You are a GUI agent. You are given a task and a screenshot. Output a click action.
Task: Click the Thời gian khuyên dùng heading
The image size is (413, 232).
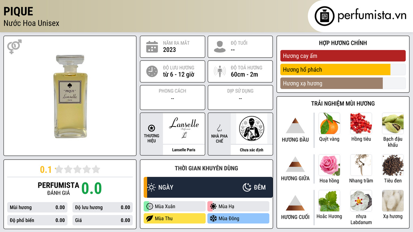(x=206, y=168)
